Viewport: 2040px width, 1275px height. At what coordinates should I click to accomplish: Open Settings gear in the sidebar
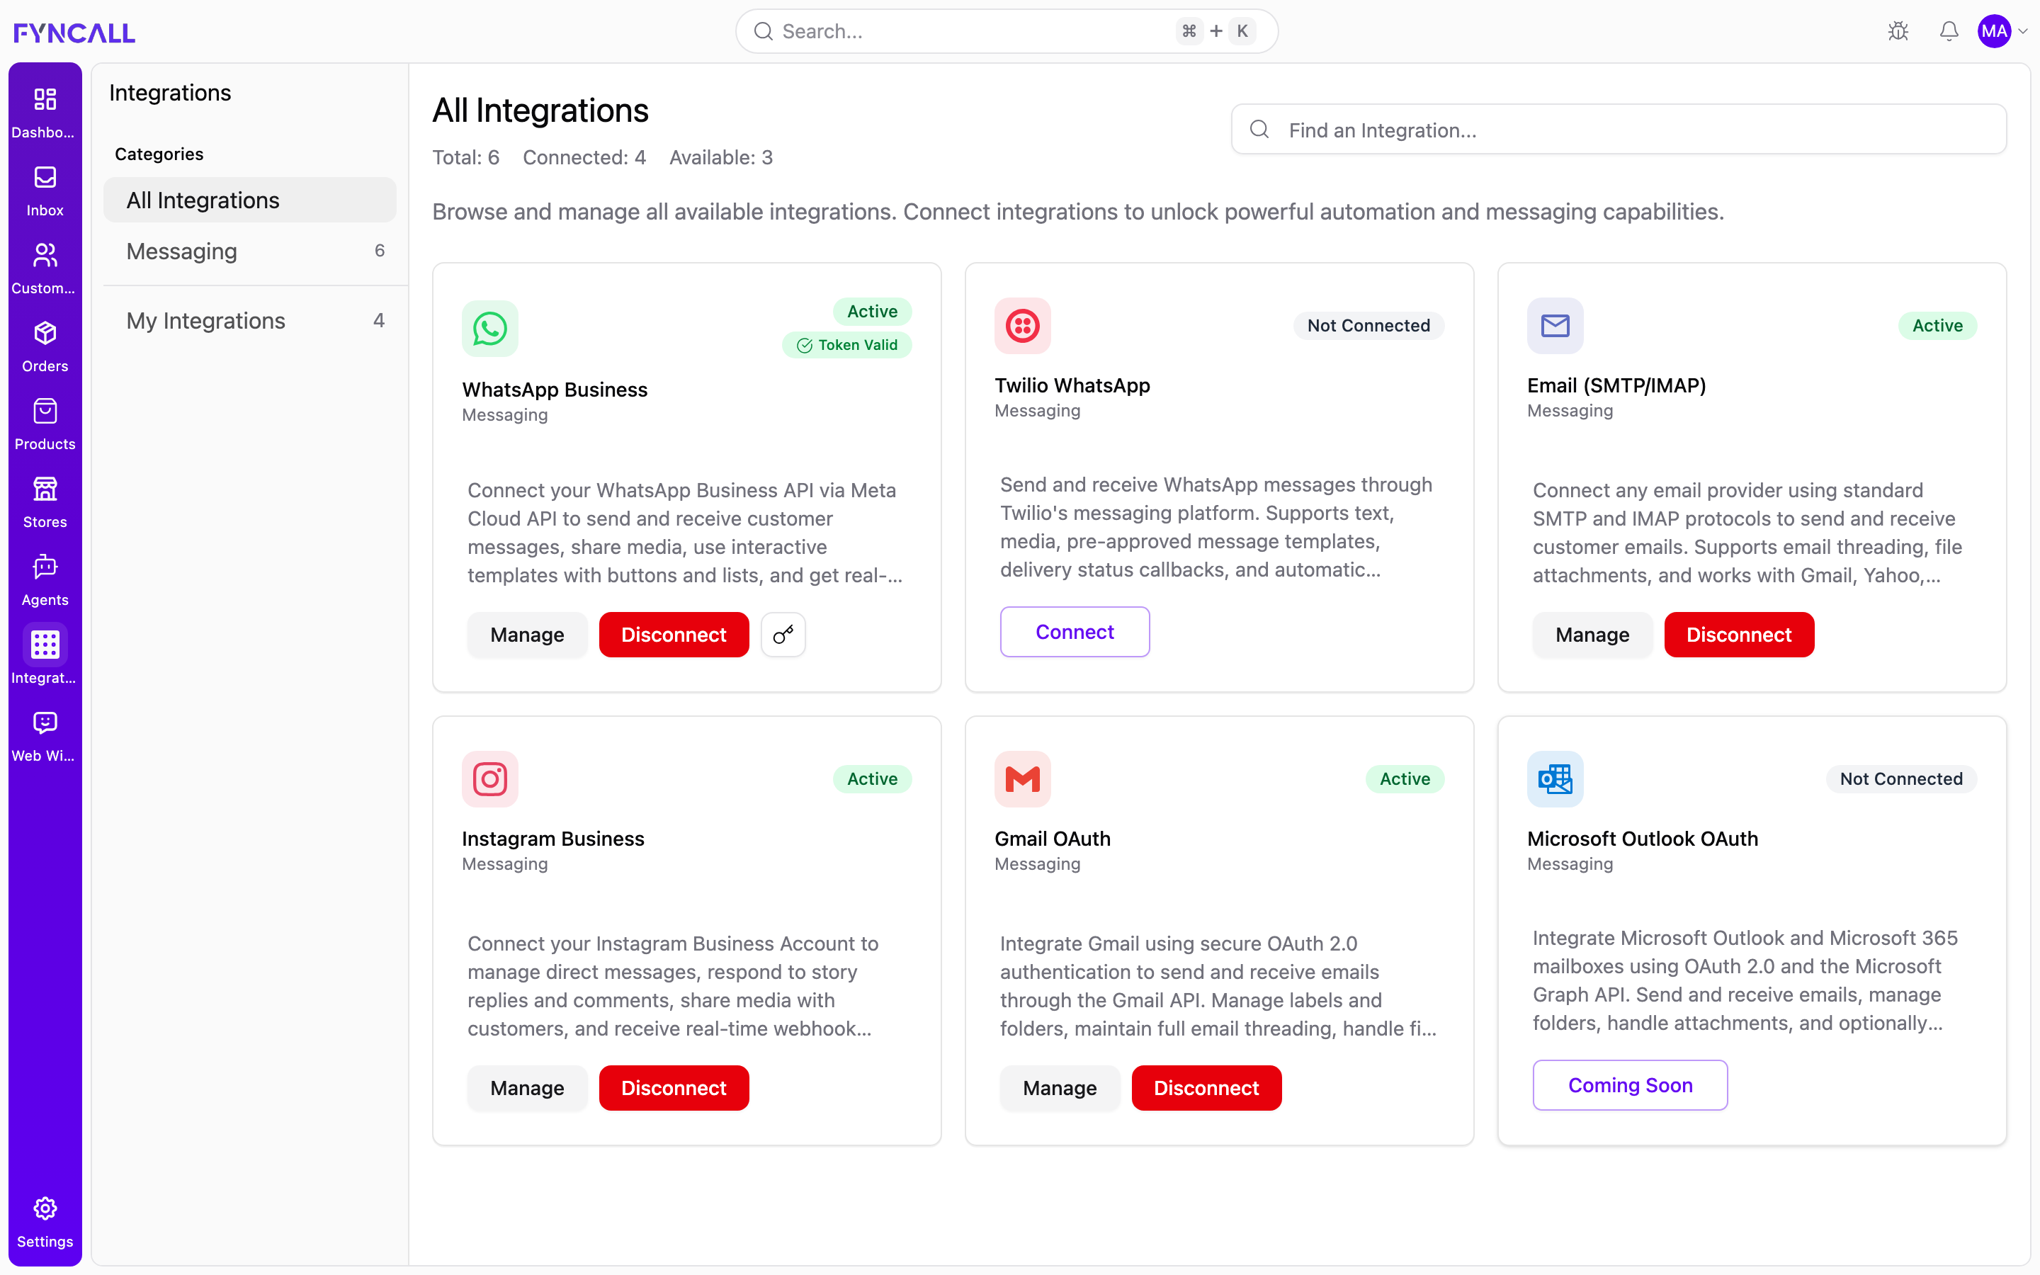click(45, 1222)
